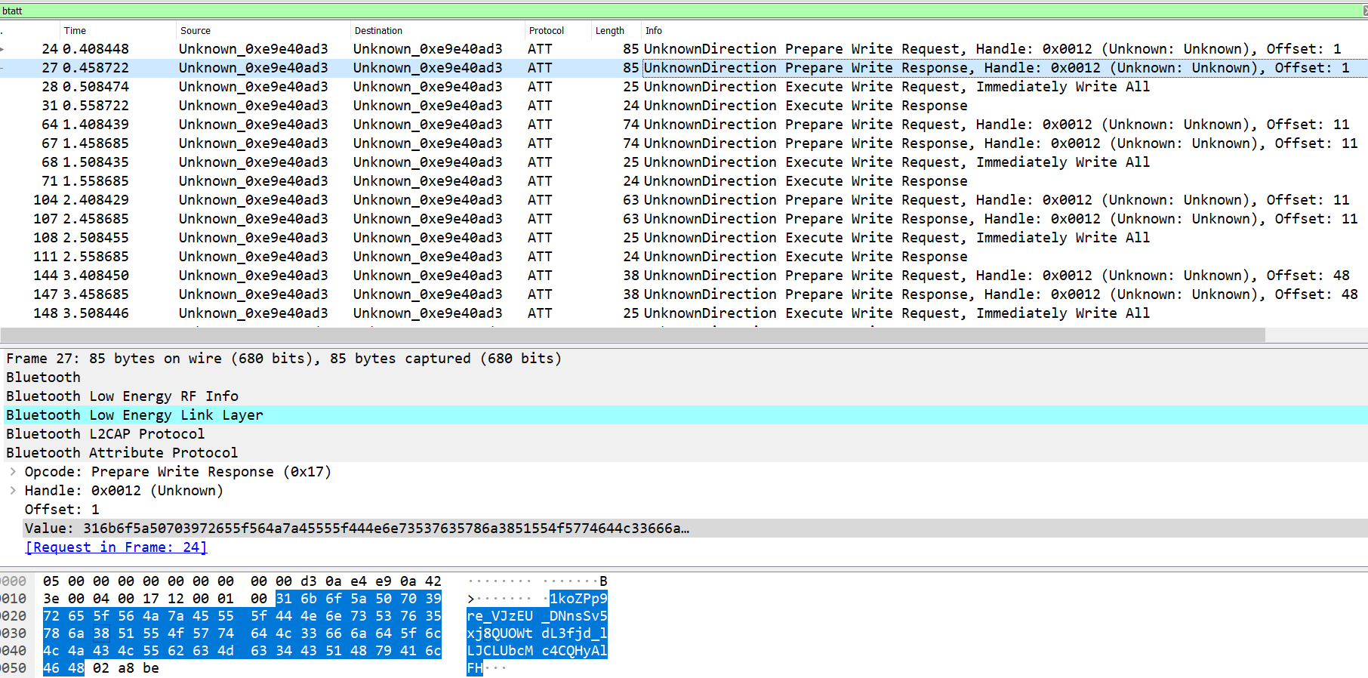Screen dimensions: 1368x678
Task: Click trailing hex bytes 02 a8 be
Action: tap(126, 668)
